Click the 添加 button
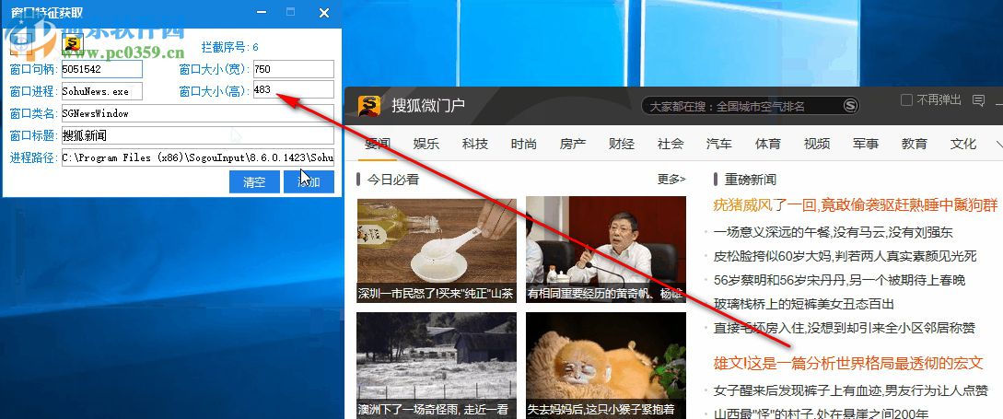1003x419 pixels. point(309,181)
